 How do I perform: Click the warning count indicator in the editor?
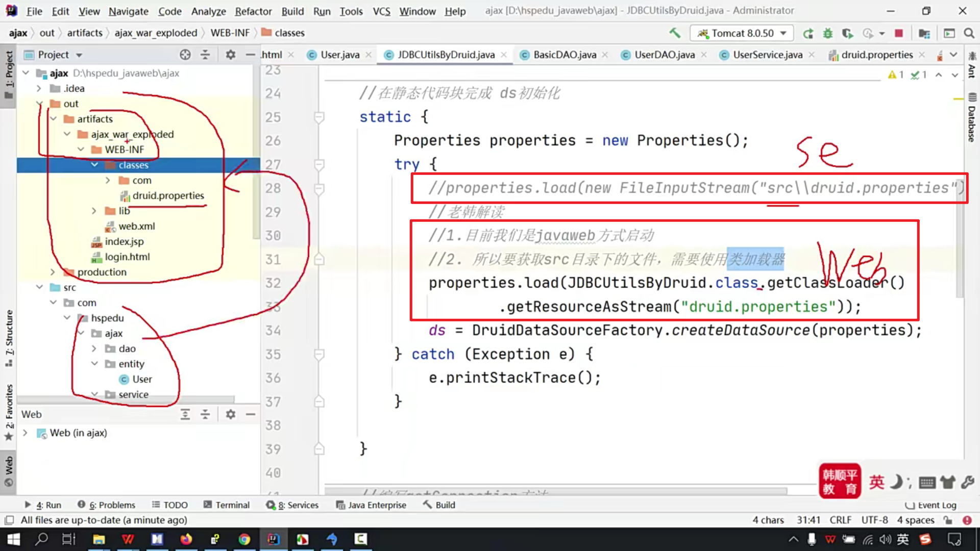pyautogui.click(x=896, y=75)
